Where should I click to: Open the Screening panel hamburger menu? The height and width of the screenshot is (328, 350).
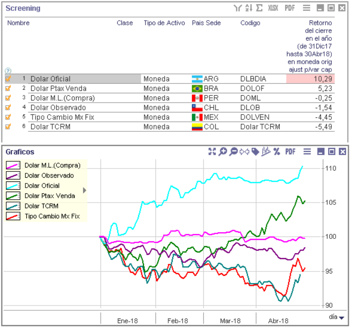[x=307, y=8]
